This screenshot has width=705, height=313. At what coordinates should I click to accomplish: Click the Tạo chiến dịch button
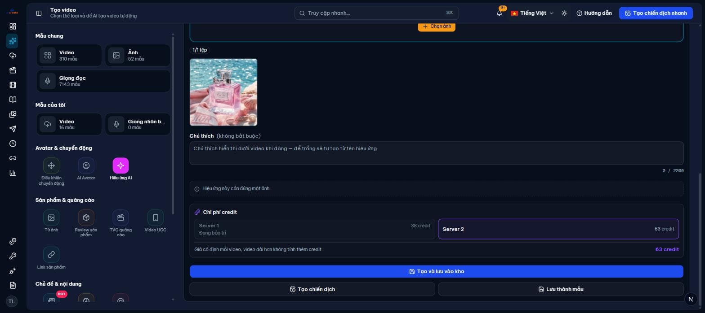312,289
